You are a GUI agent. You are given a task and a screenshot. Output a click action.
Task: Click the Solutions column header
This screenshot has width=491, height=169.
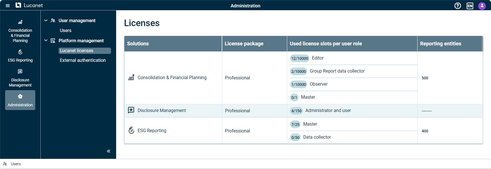(173, 44)
